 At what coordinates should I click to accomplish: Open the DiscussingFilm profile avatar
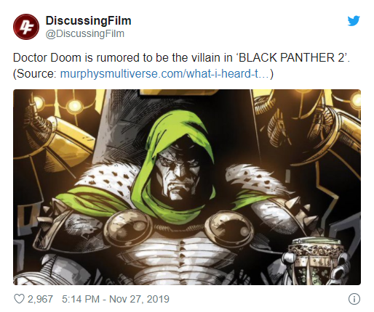pyautogui.click(x=26, y=27)
